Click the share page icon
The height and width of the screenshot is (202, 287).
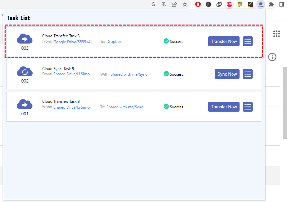(174, 4)
